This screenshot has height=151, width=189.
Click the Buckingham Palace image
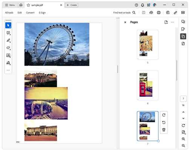point(41,130)
